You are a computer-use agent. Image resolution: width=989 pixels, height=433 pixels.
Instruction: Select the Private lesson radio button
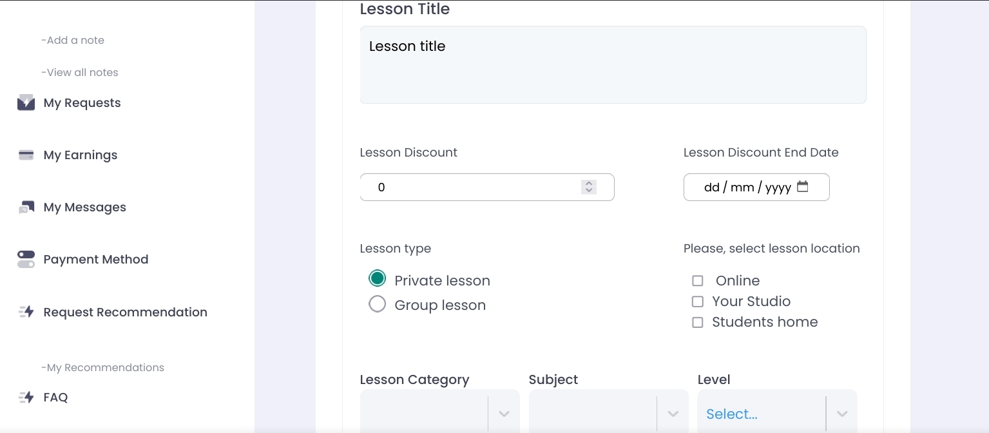[377, 279]
